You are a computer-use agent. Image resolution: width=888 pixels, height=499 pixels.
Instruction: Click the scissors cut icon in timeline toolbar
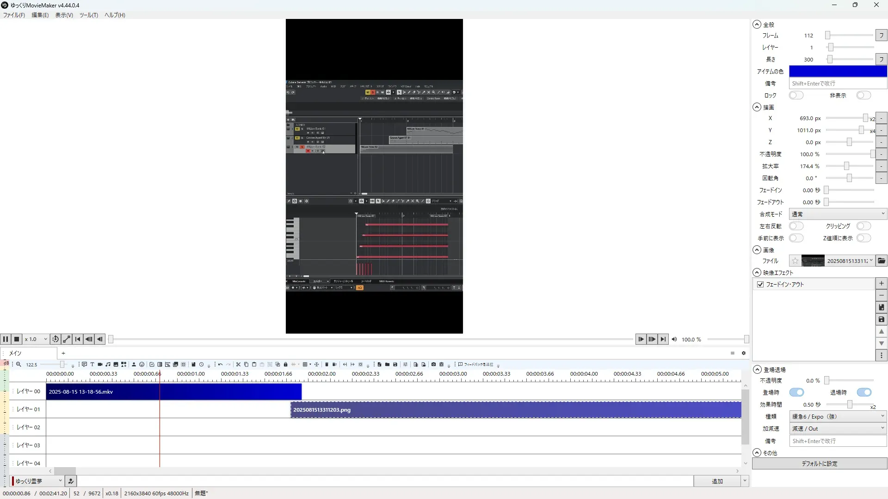238,365
